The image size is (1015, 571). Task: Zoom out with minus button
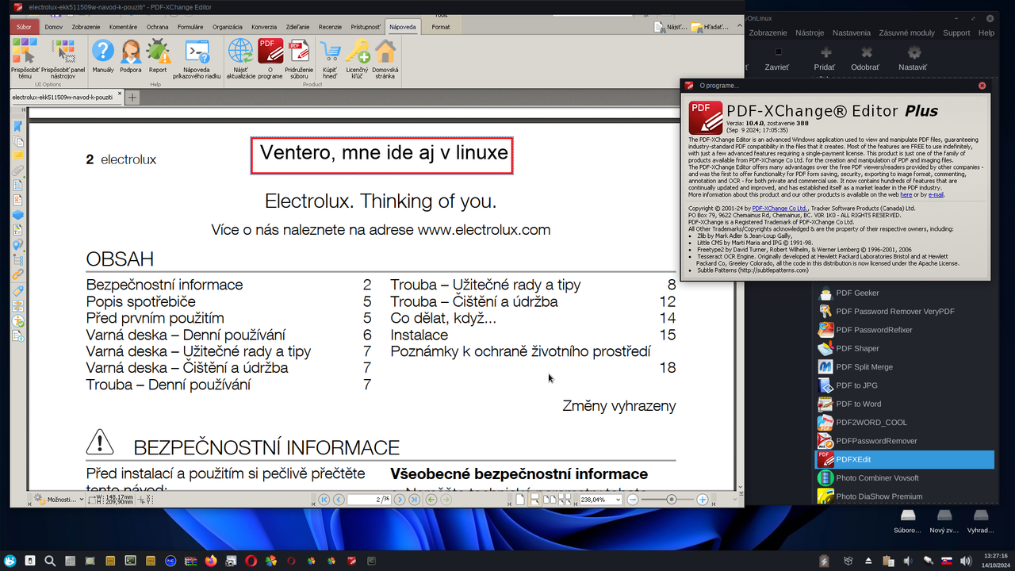pyautogui.click(x=633, y=500)
